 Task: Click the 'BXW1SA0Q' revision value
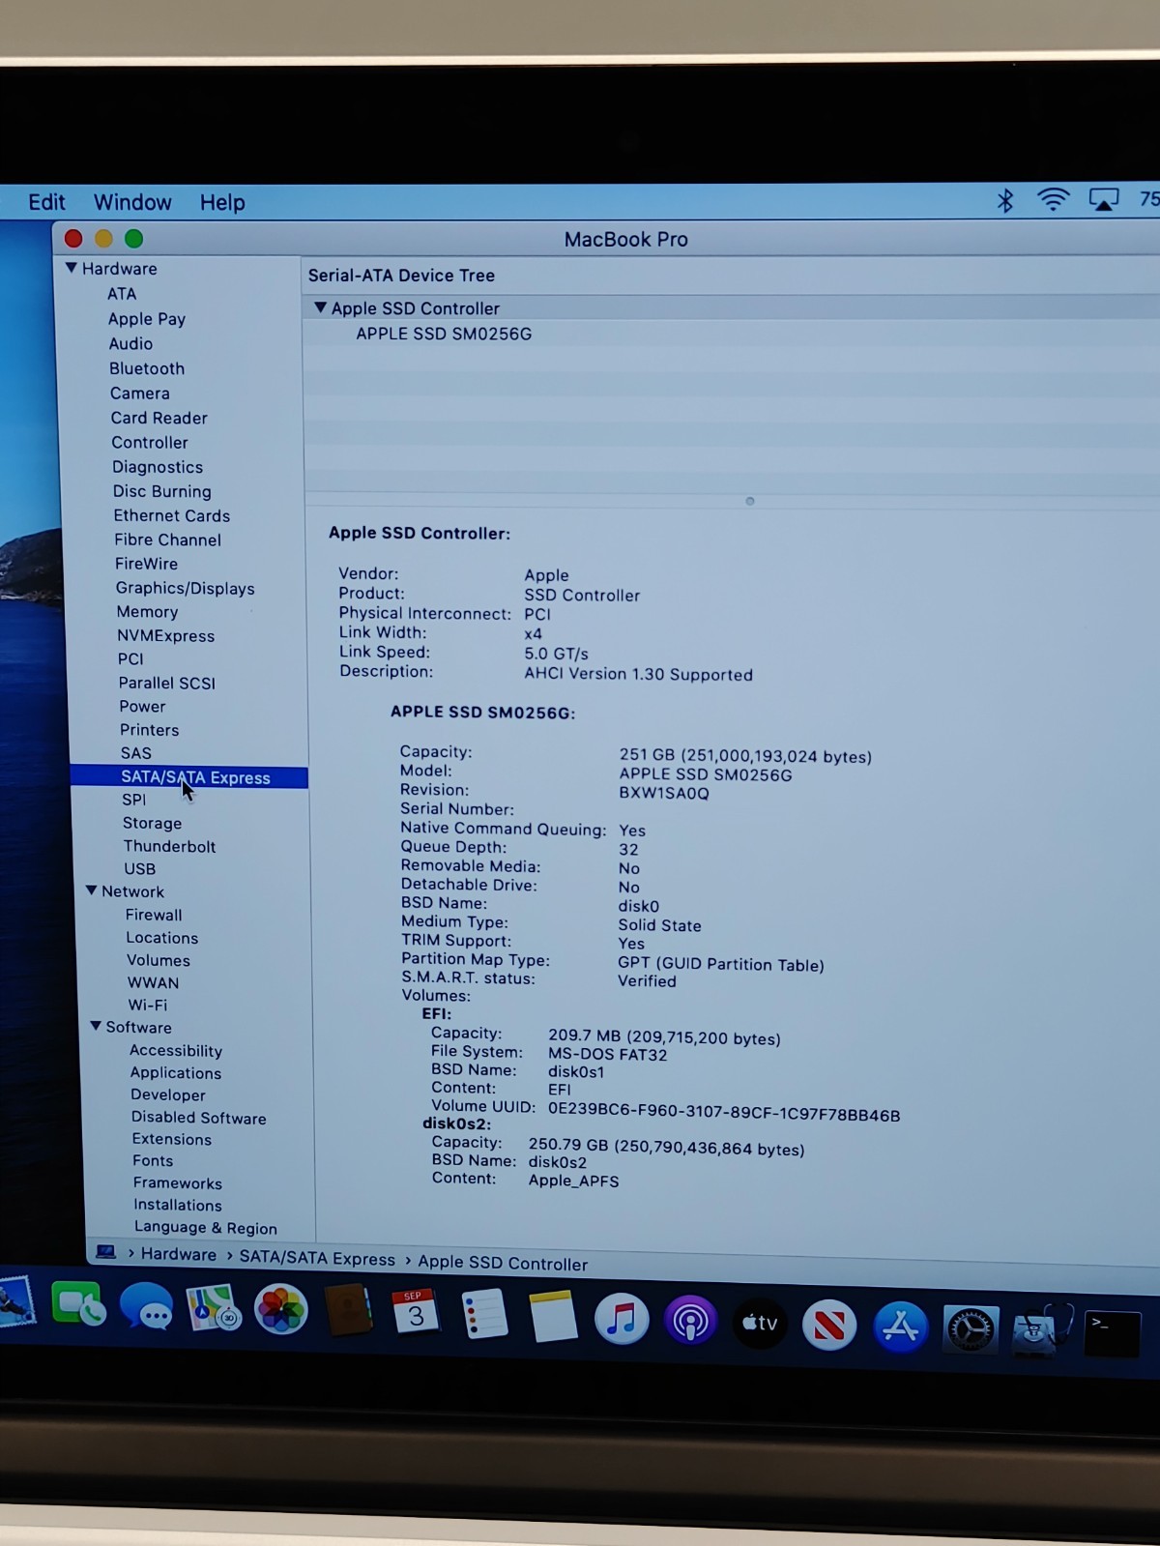[x=664, y=793]
